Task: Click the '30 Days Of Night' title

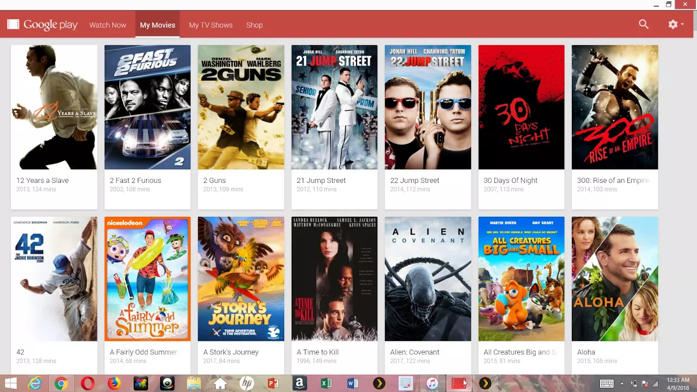Action: (x=510, y=180)
